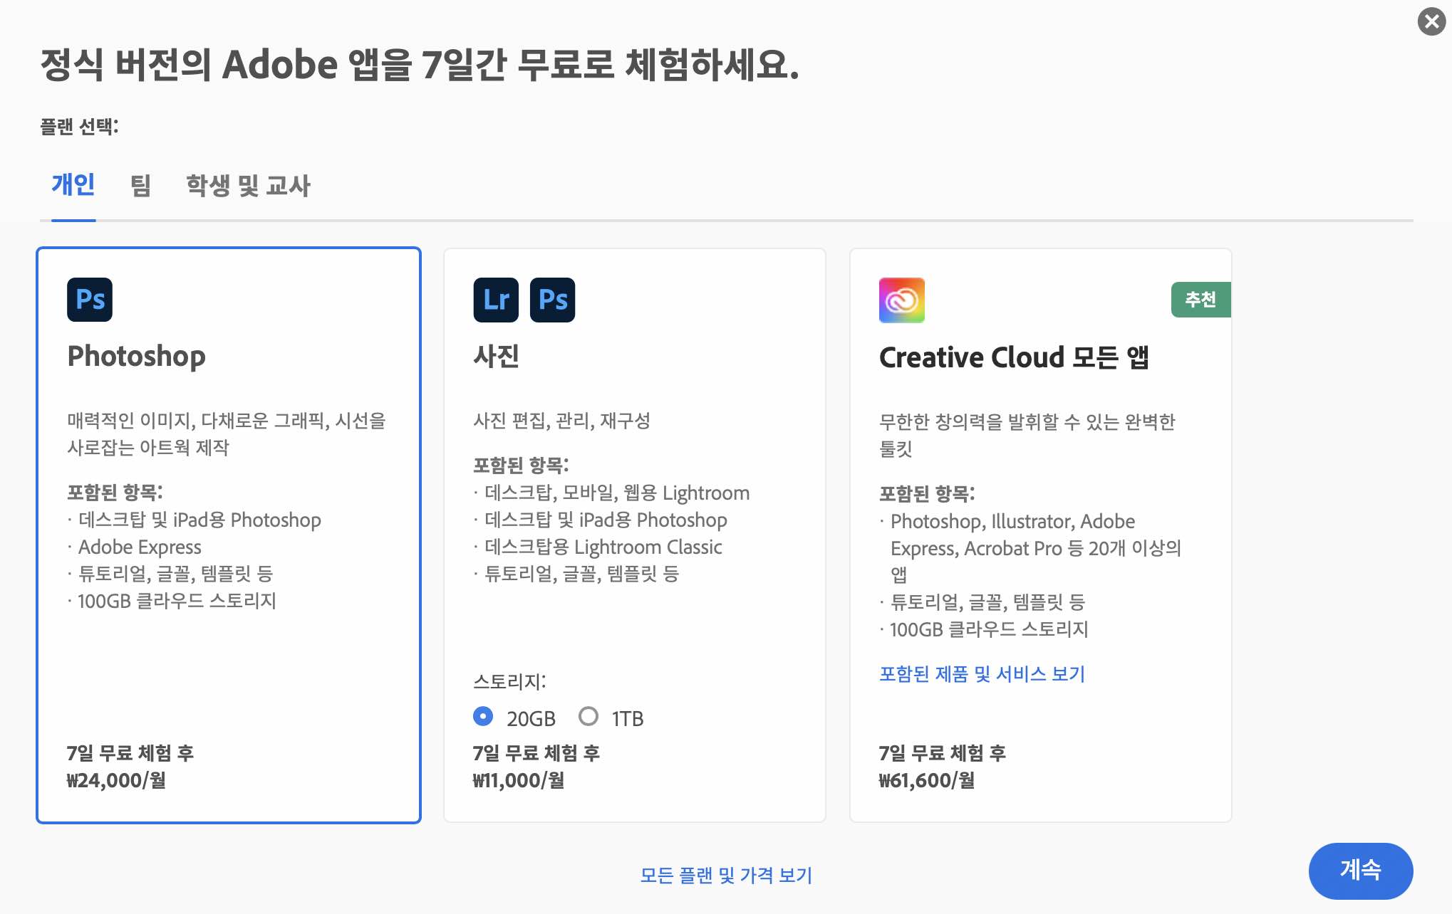Viewport: 1452px width, 914px height.
Task: Select the 20GB storage radio button
Action: pyautogui.click(x=483, y=716)
